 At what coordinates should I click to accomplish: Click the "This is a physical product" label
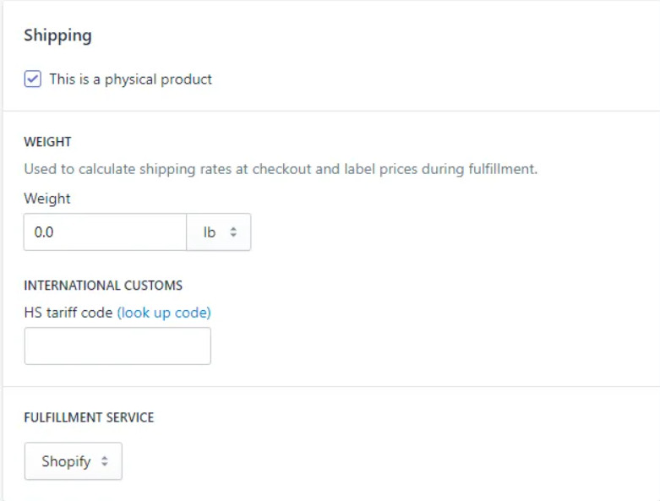[x=130, y=79]
